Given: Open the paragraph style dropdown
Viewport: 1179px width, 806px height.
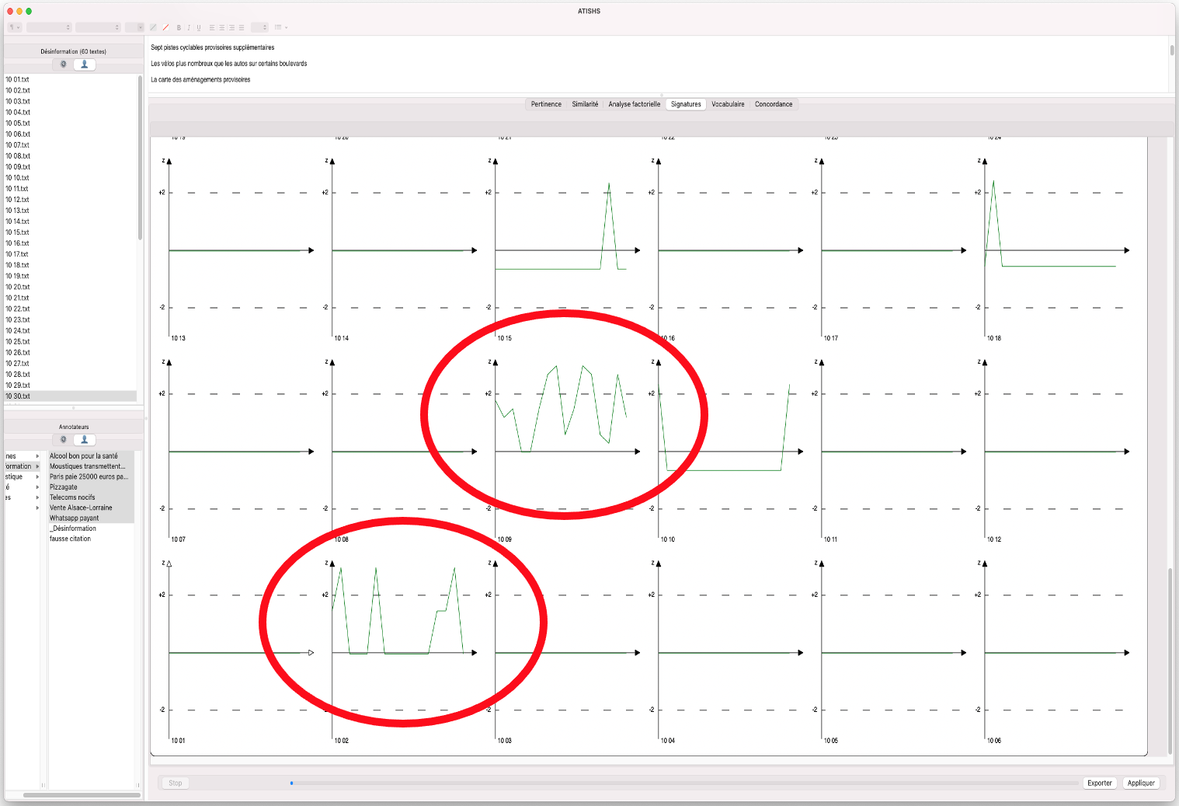Looking at the screenshot, I should coord(14,27).
